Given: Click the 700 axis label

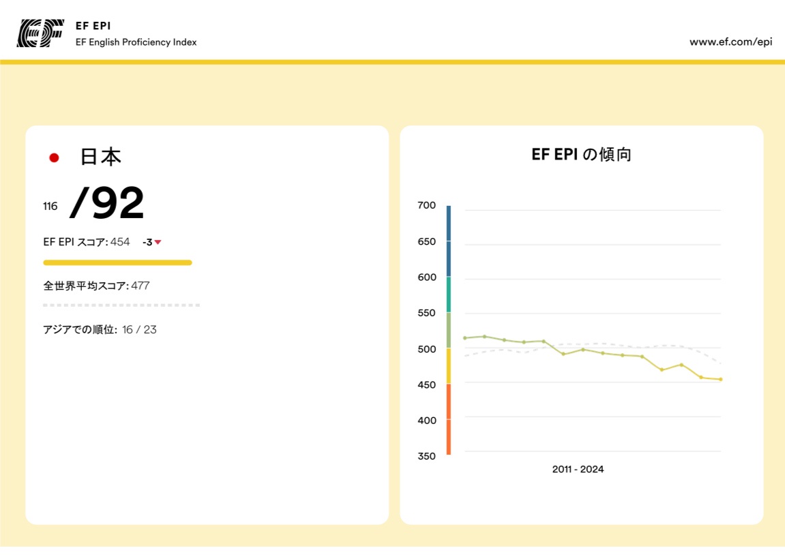Looking at the screenshot, I should click(426, 205).
